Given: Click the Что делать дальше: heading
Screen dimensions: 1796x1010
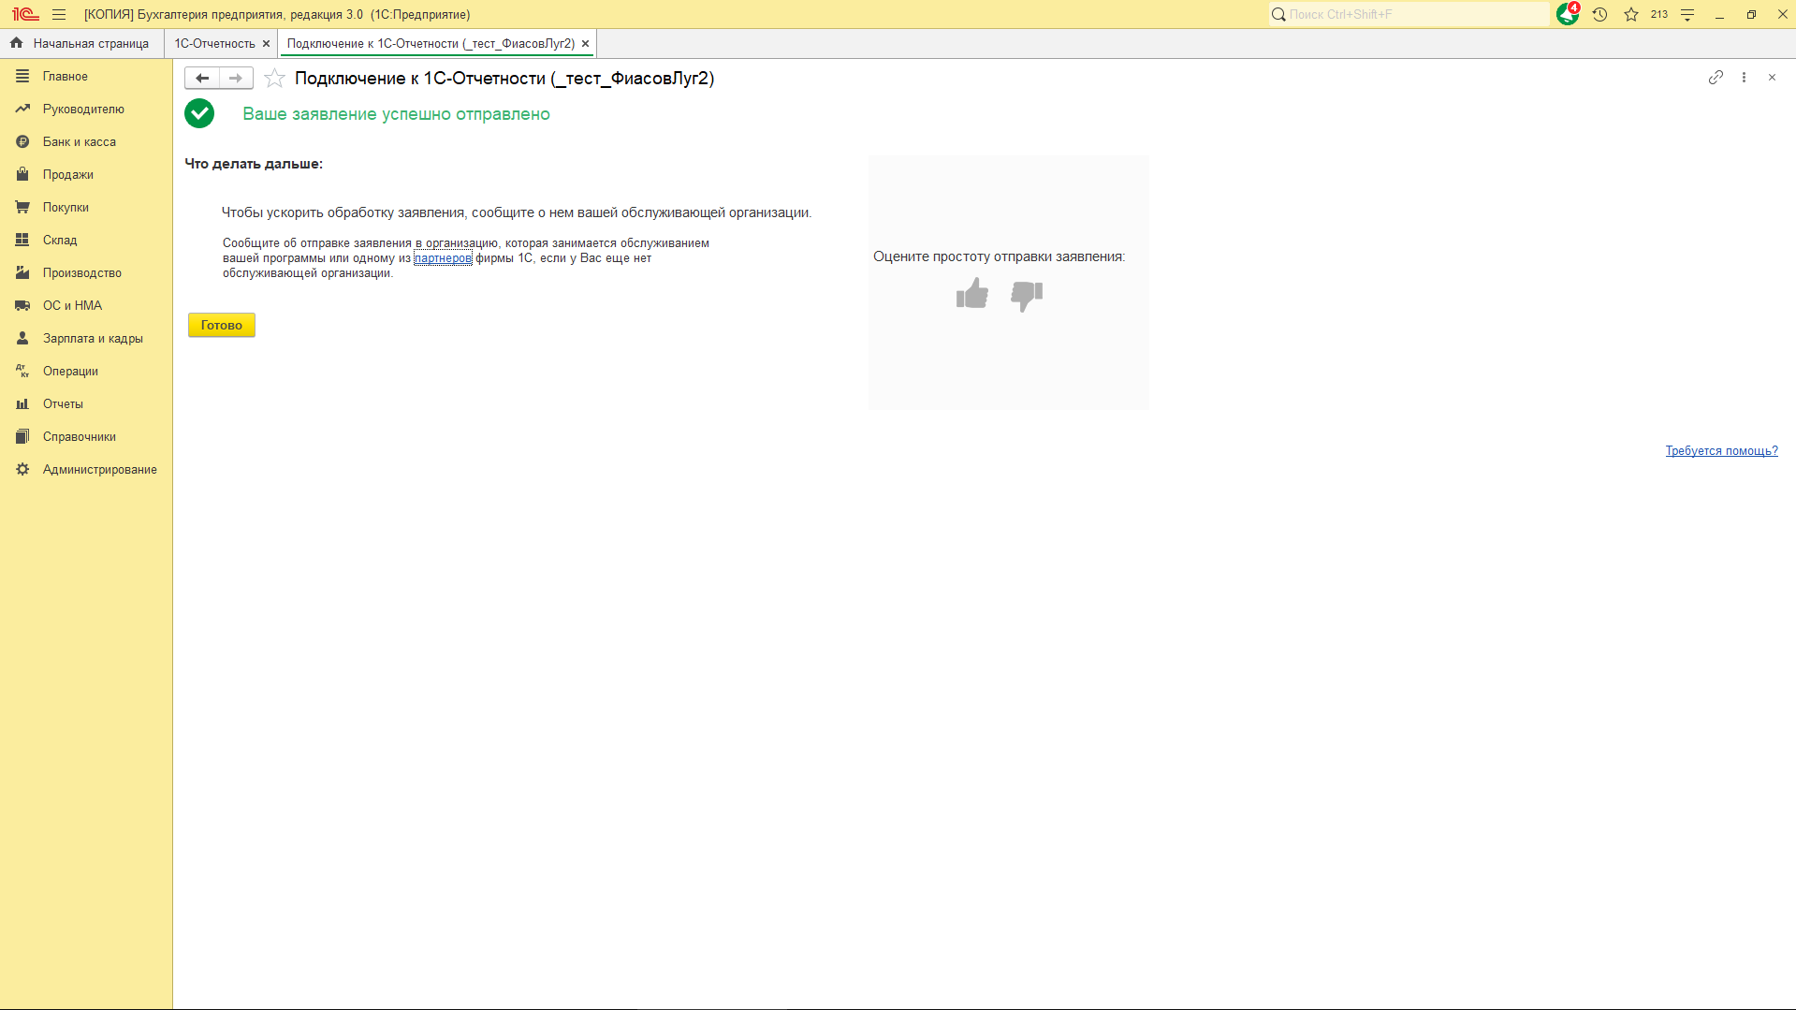Looking at the screenshot, I should click(x=254, y=164).
